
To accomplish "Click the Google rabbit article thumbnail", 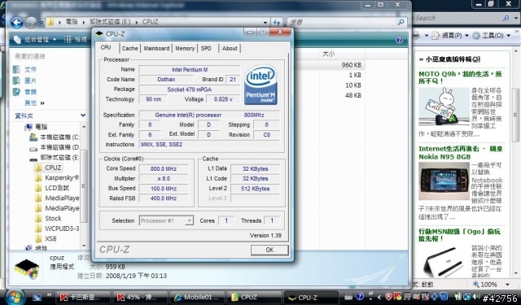I will (444, 107).
